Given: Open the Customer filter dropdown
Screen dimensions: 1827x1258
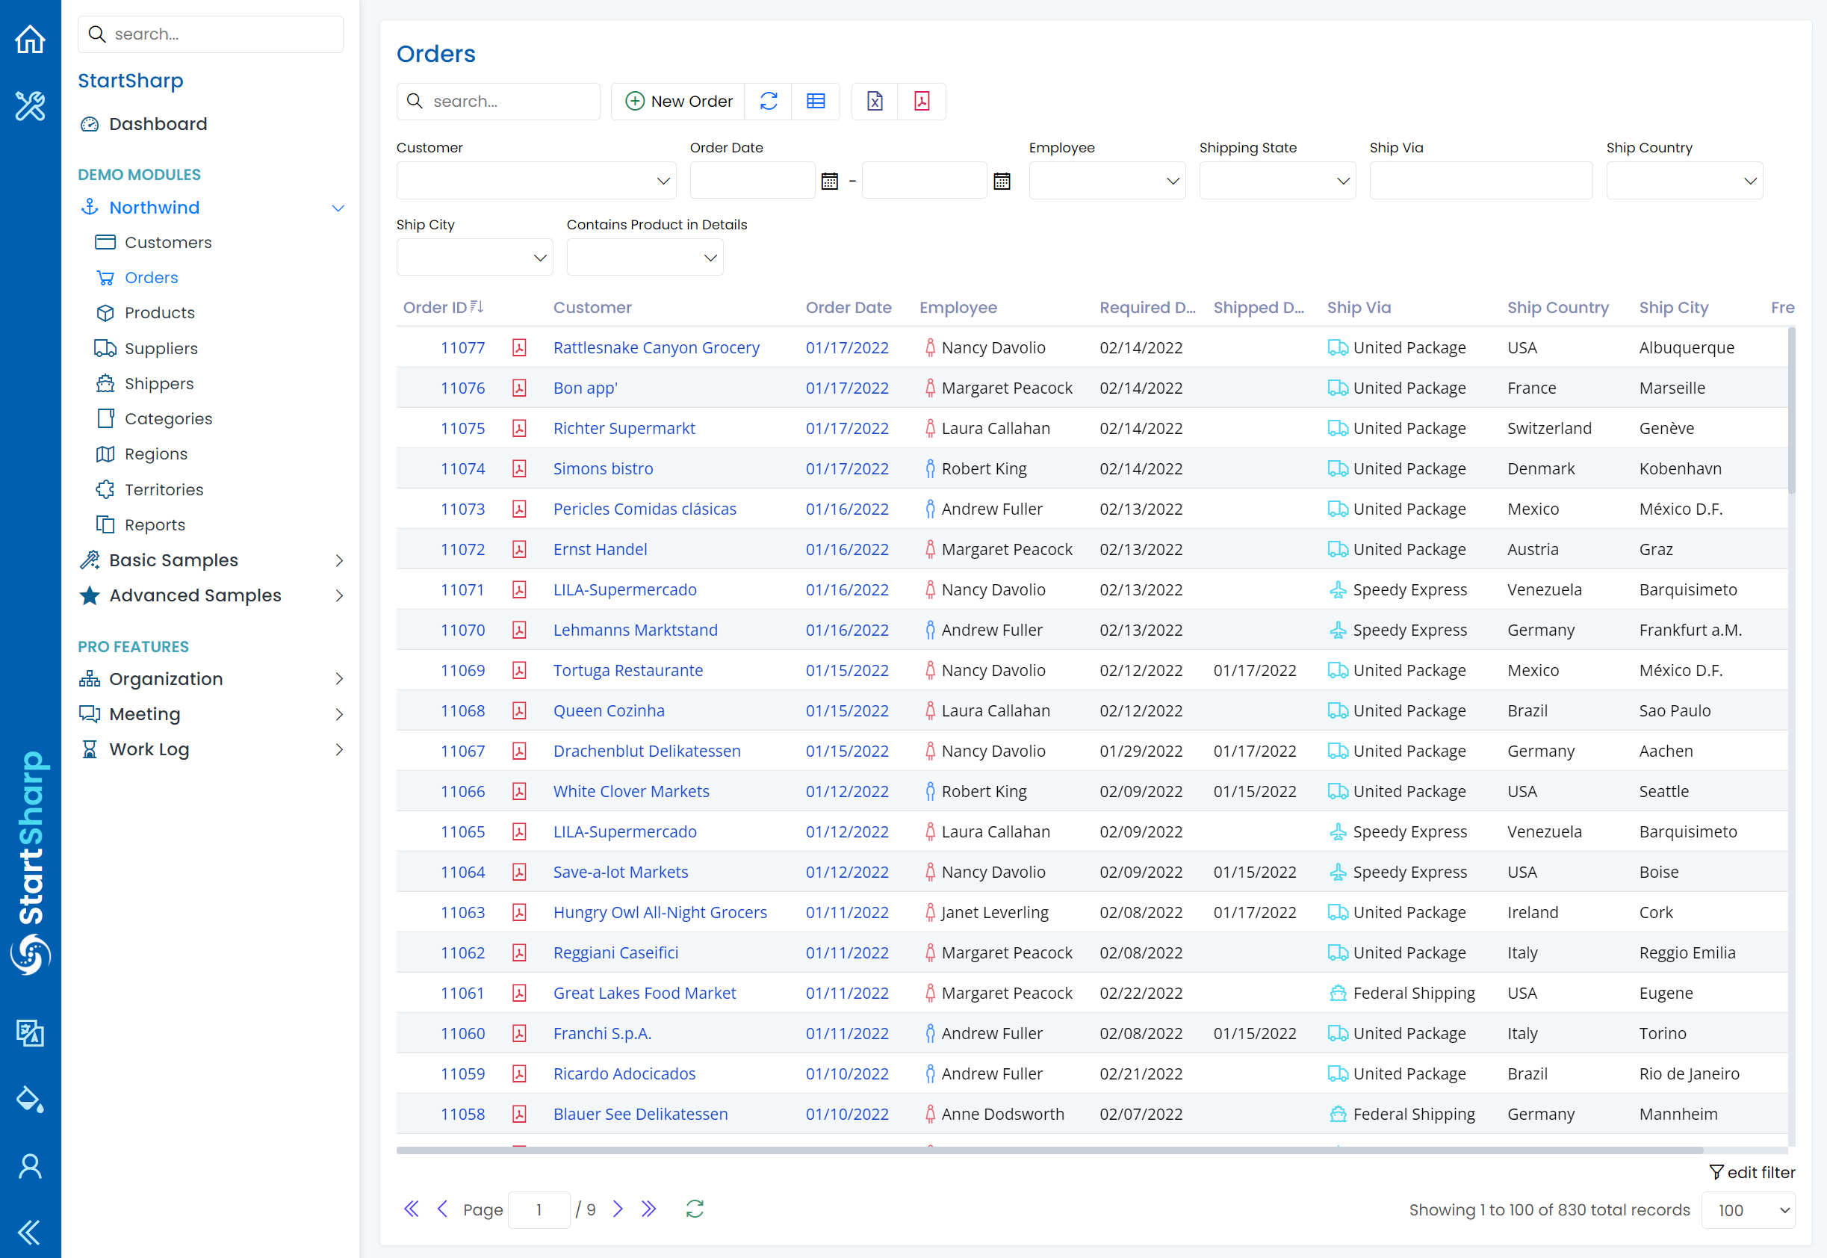Looking at the screenshot, I should 536,182.
